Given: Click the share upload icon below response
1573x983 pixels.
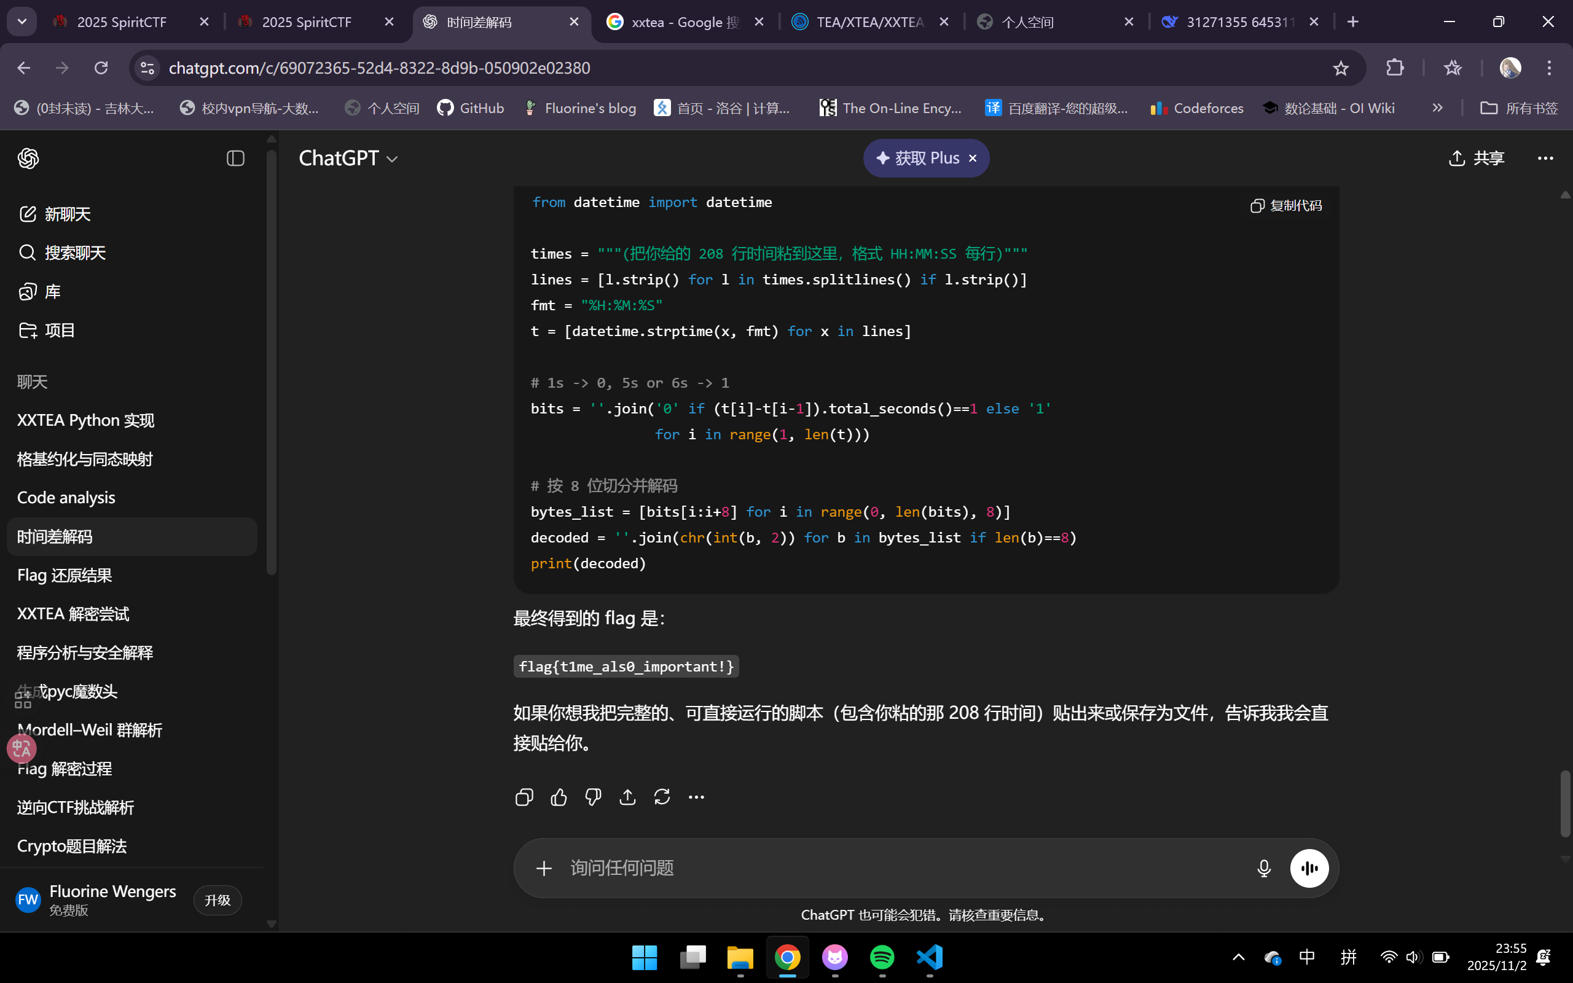Looking at the screenshot, I should 627,797.
